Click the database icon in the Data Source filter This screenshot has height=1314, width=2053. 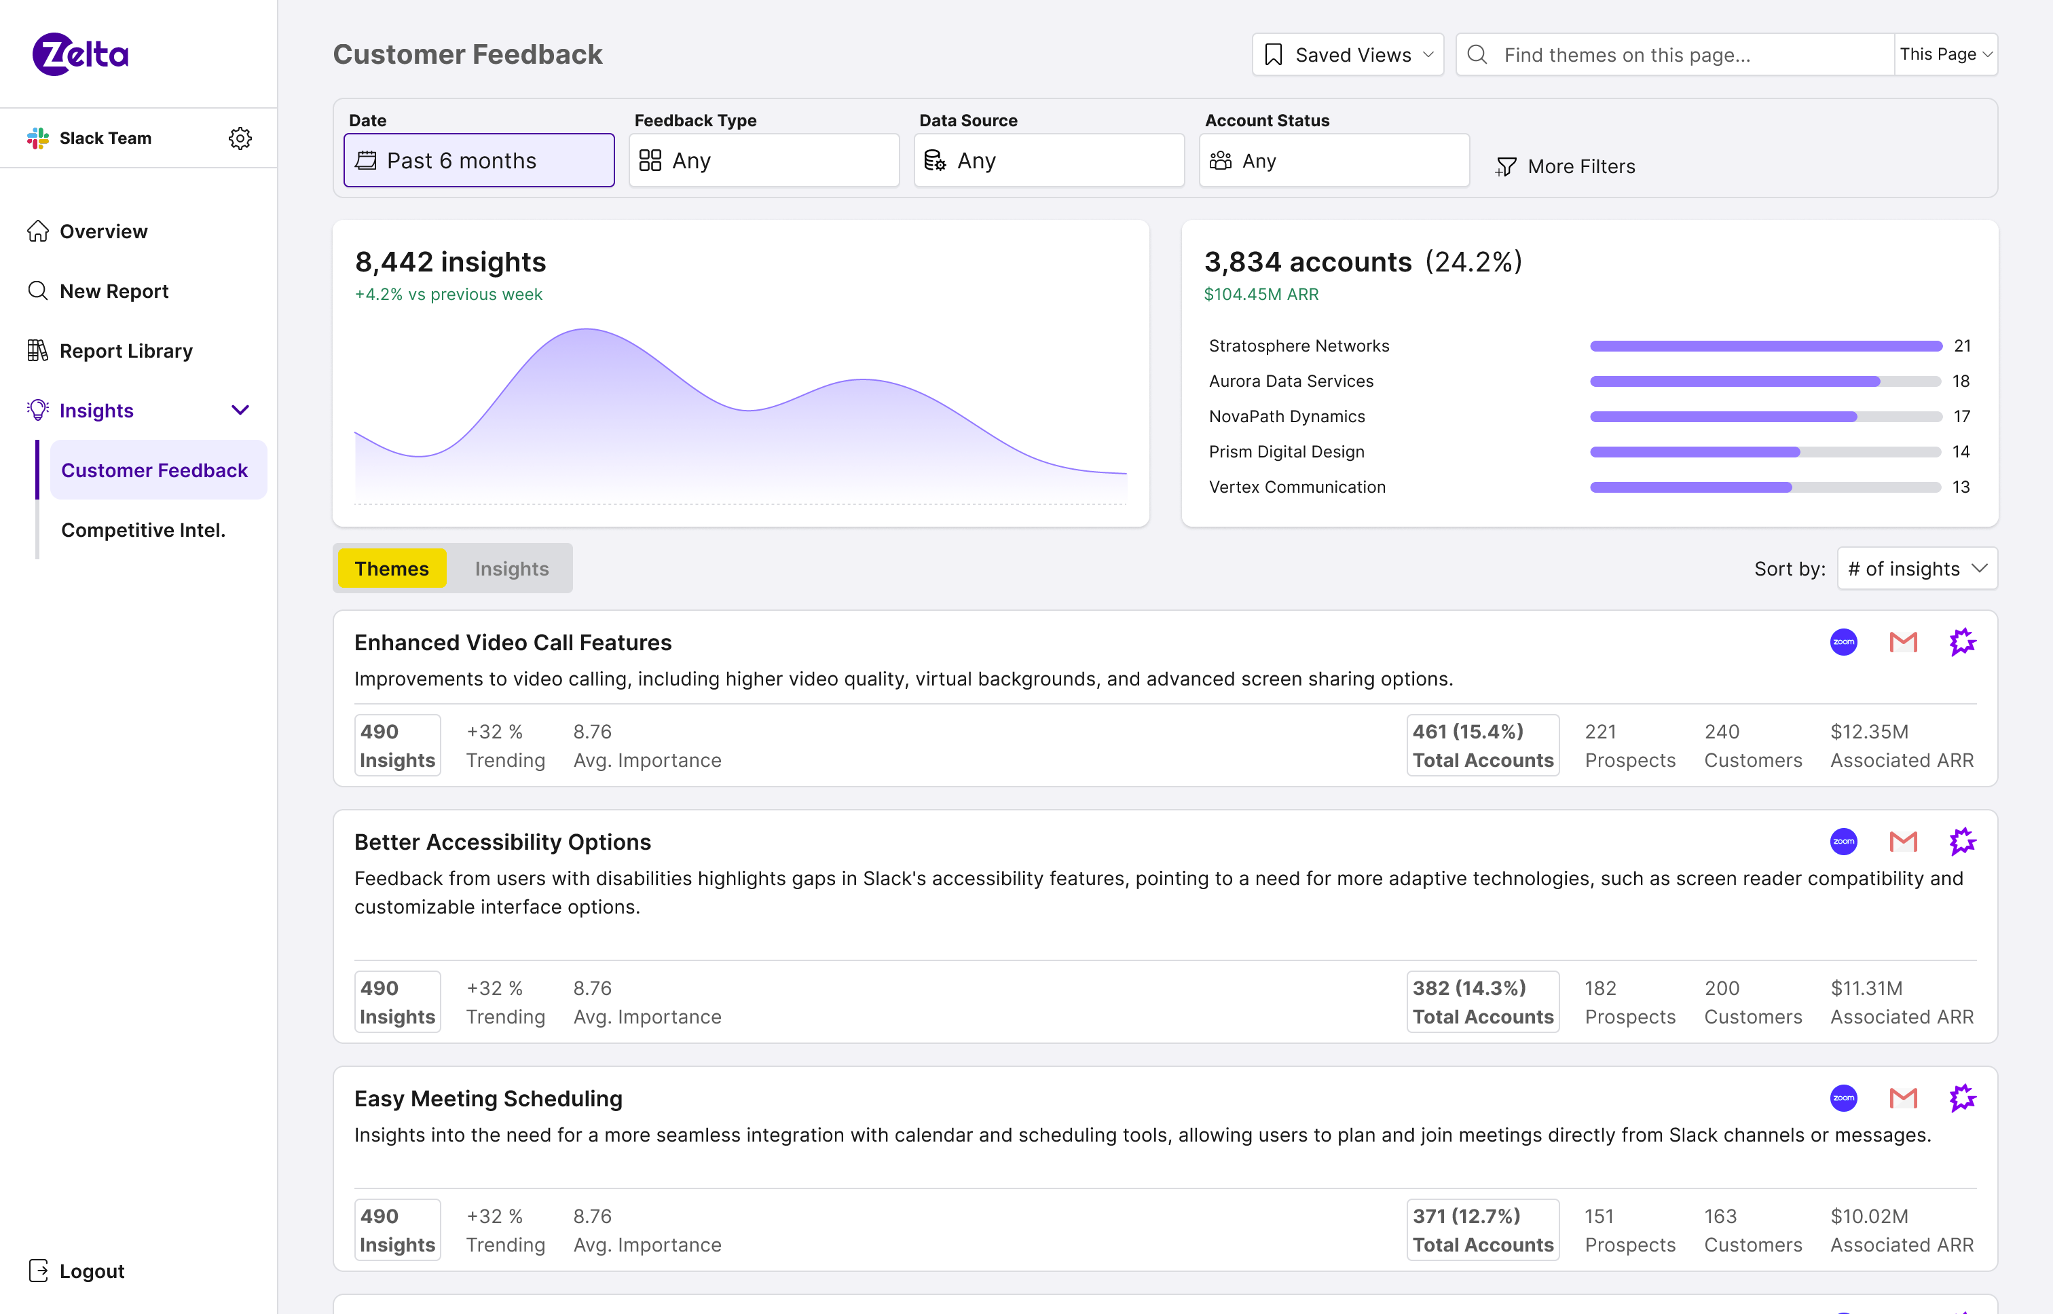(936, 160)
